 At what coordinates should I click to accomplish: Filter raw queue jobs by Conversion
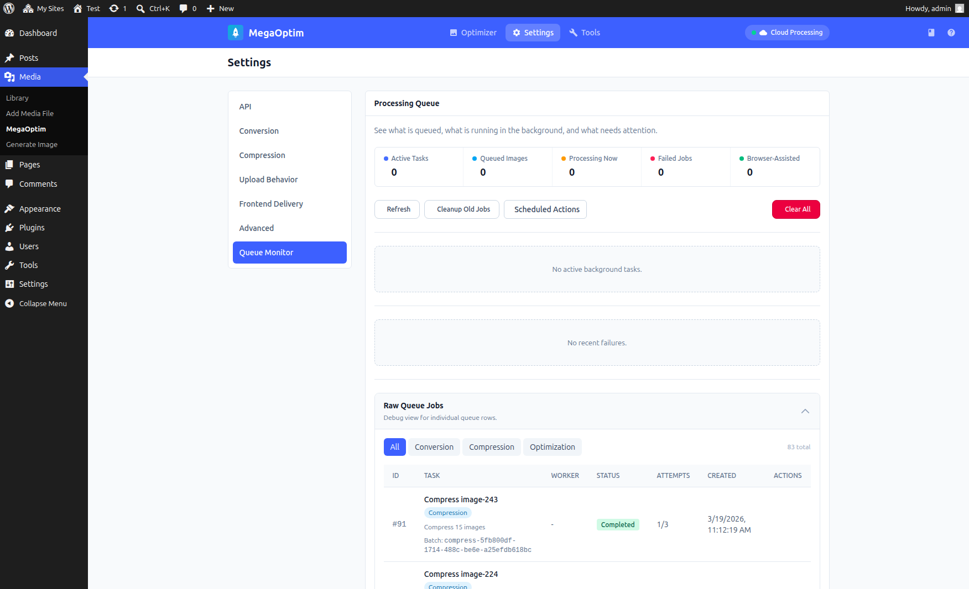pos(434,447)
